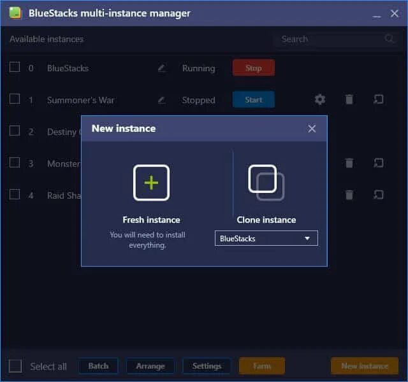Create shortcut icon for Summoner's War row

(x=378, y=99)
